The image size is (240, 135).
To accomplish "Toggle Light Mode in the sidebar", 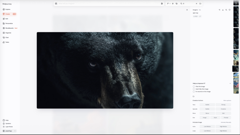I will click(x=8, y=127).
